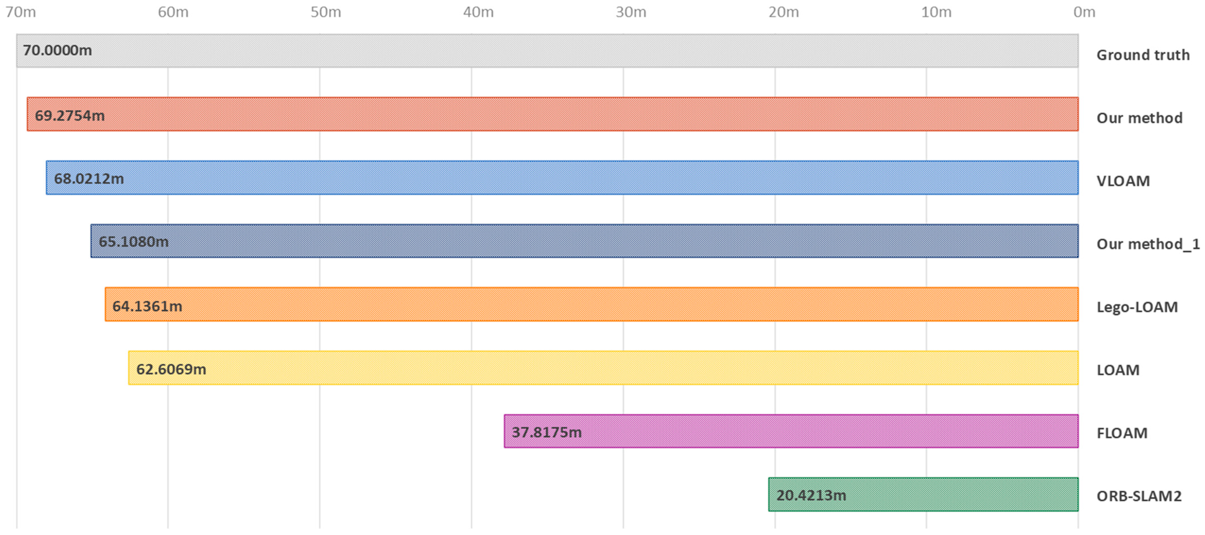Select the "VLOAM" series label
The image size is (1205, 535).
point(1123,181)
